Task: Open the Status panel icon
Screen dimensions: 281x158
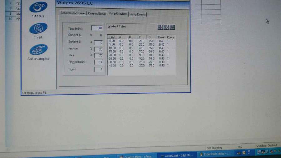Action: click(x=38, y=7)
